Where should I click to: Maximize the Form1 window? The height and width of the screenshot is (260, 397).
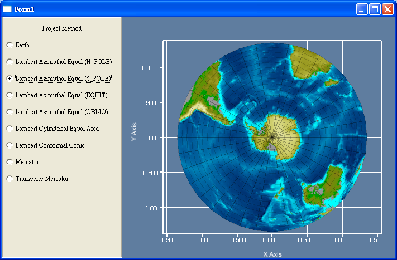point(375,9)
